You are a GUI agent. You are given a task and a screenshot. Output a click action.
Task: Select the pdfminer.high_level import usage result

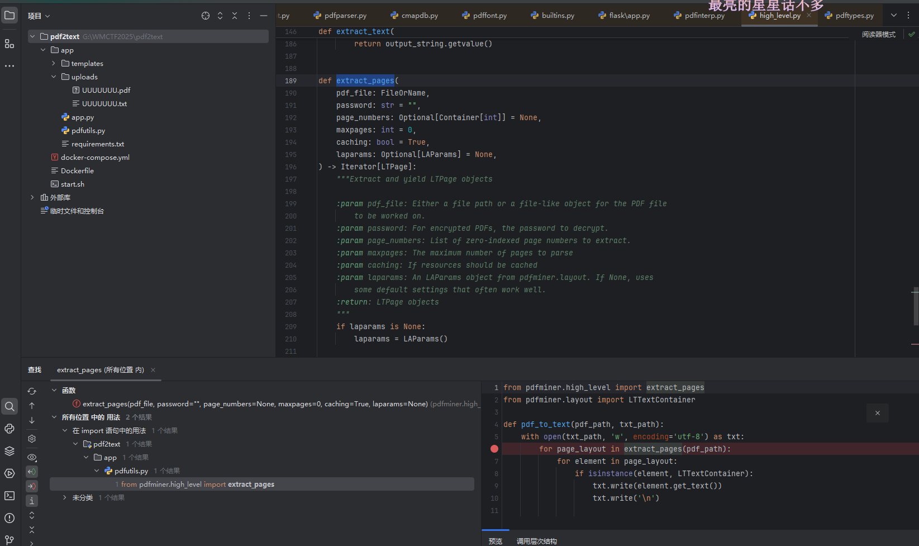(x=262, y=484)
